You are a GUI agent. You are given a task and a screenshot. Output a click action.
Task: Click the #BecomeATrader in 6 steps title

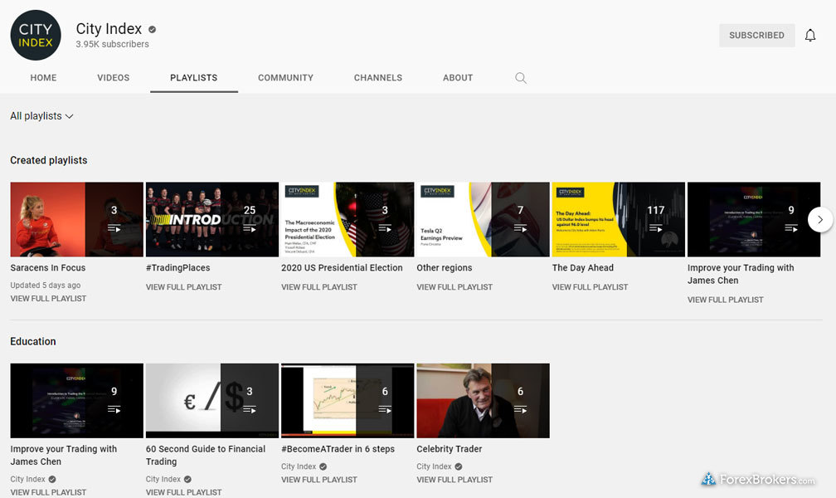(x=338, y=449)
